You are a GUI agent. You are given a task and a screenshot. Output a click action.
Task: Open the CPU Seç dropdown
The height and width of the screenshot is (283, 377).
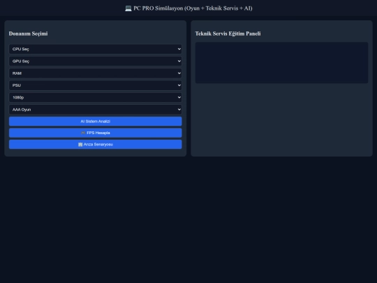(x=95, y=49)
